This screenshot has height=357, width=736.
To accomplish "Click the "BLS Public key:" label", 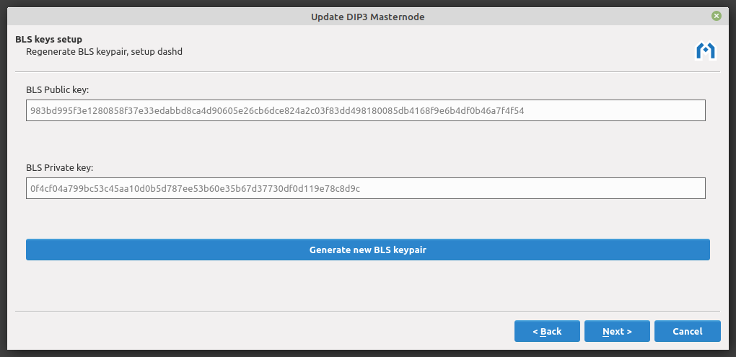I will click(x=62, y=90).
